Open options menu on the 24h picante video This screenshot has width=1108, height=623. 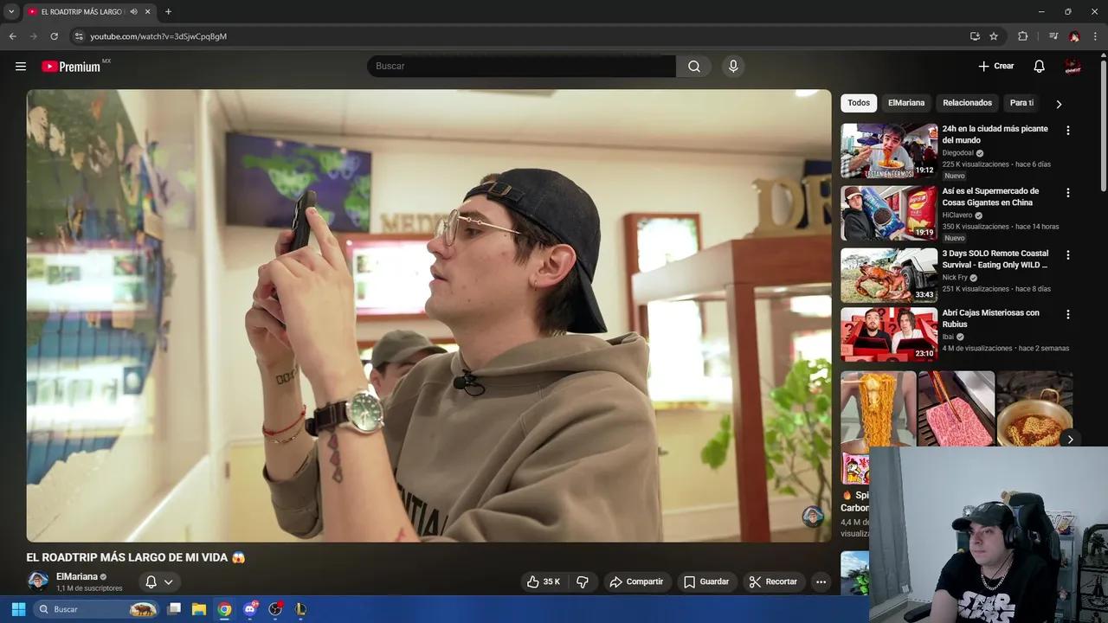1068,130
